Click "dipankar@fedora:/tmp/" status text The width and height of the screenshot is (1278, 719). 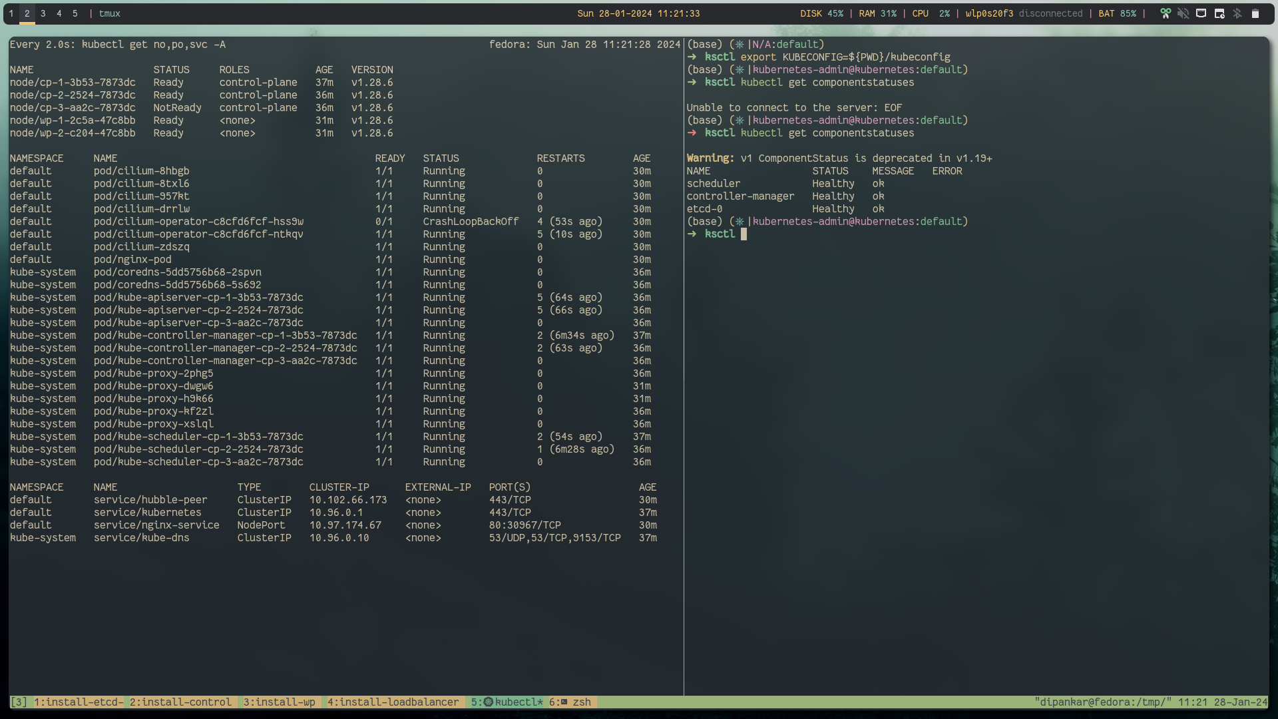tap(1103, 702)
